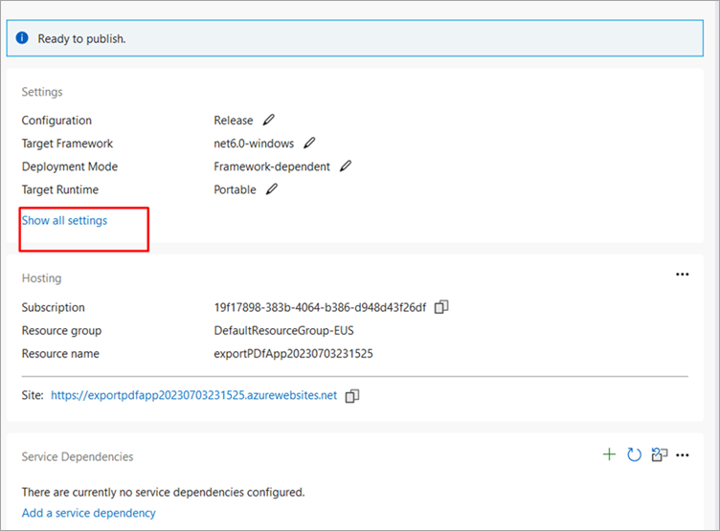Expand settings via Show all settings
The image size is (720, 531).
(x=64, y=220)
